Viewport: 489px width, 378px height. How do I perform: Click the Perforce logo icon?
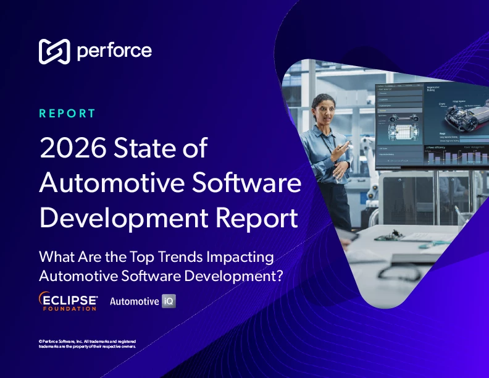[x=53, y=51]
